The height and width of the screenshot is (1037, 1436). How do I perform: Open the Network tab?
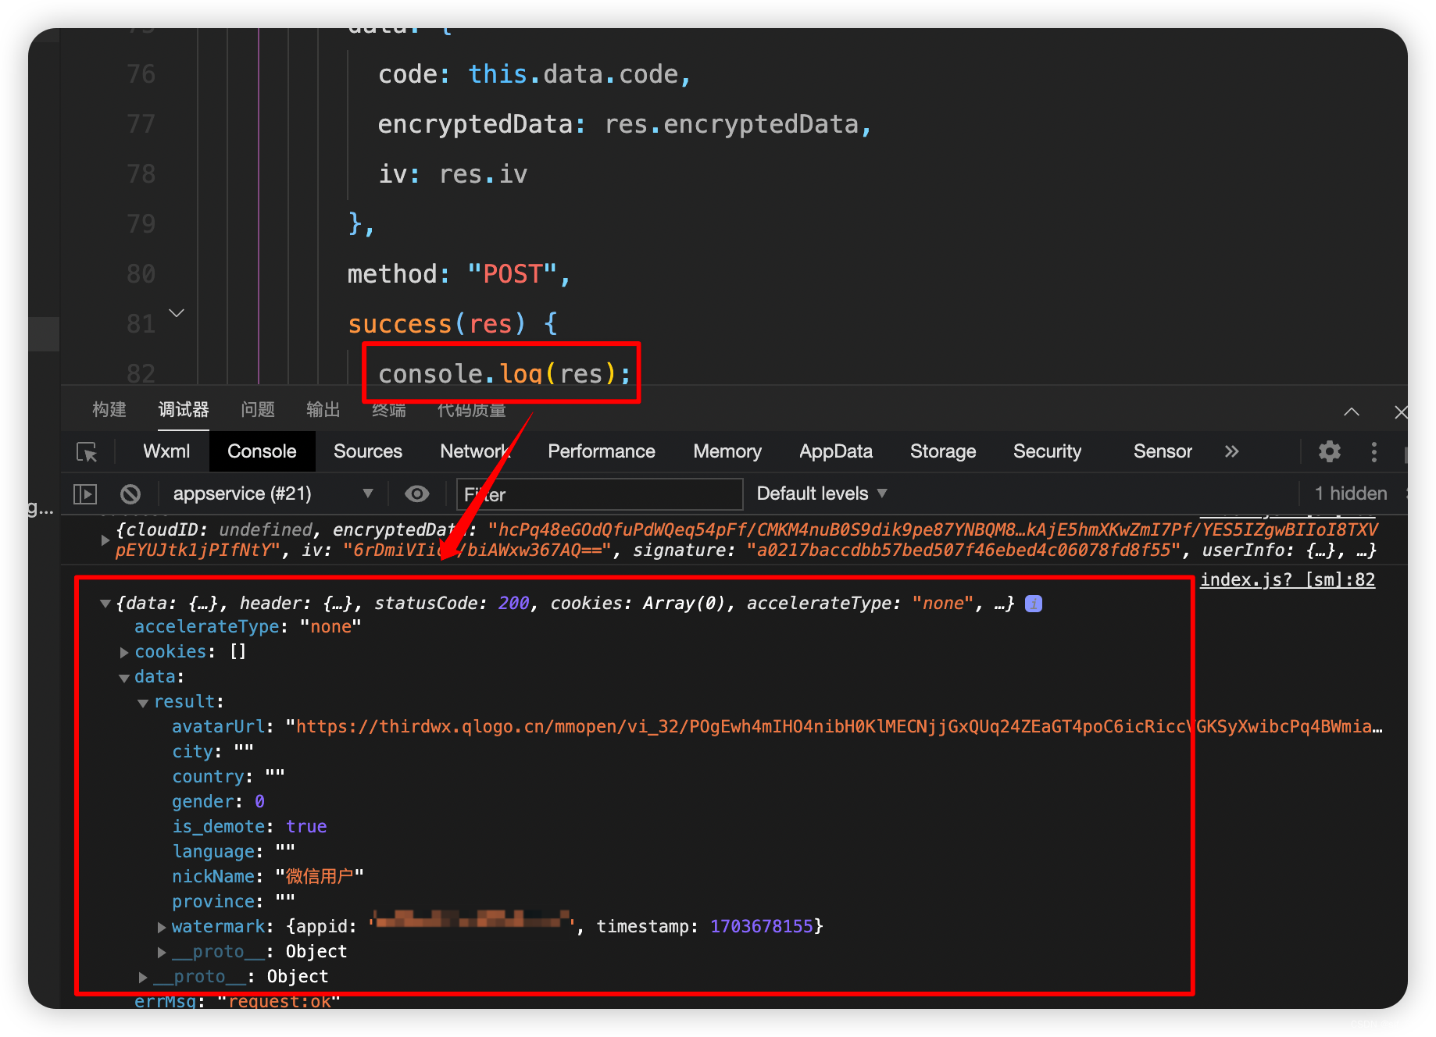point(475,451)
